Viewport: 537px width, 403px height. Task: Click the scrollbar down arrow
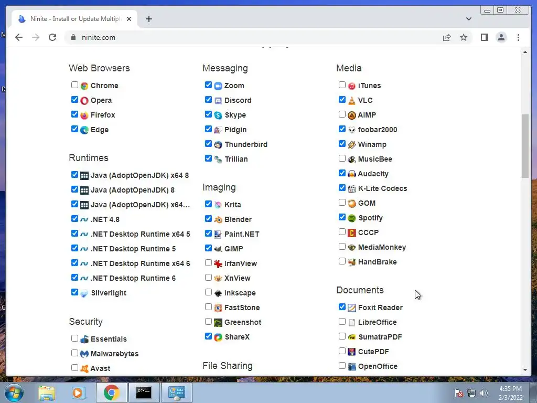tap(525, 370)
